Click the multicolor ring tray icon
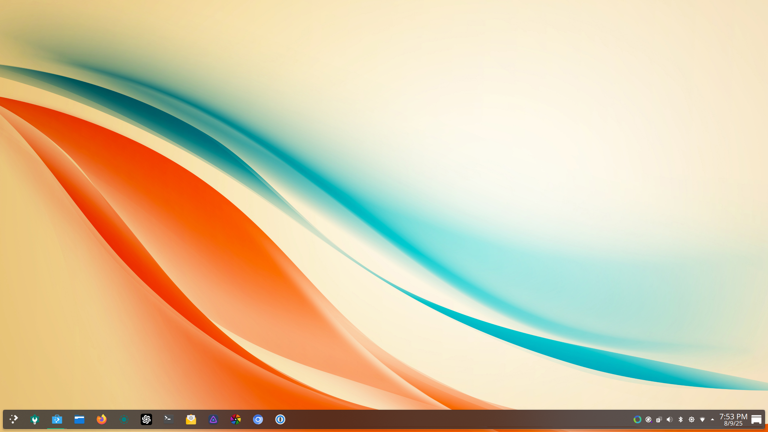 click(x=637, y=419)
